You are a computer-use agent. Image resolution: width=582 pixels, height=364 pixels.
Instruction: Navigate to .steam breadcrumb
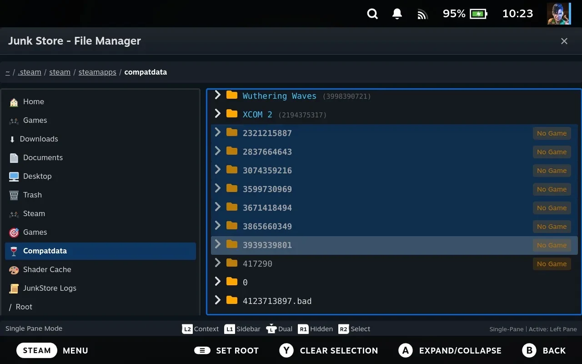coord(30,72)
